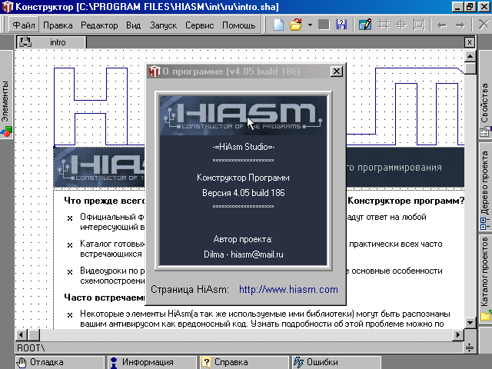This screenshot has height=369, width=492.
Task: Switch to the Отладка bottom tab
Action: click(48, 362)
